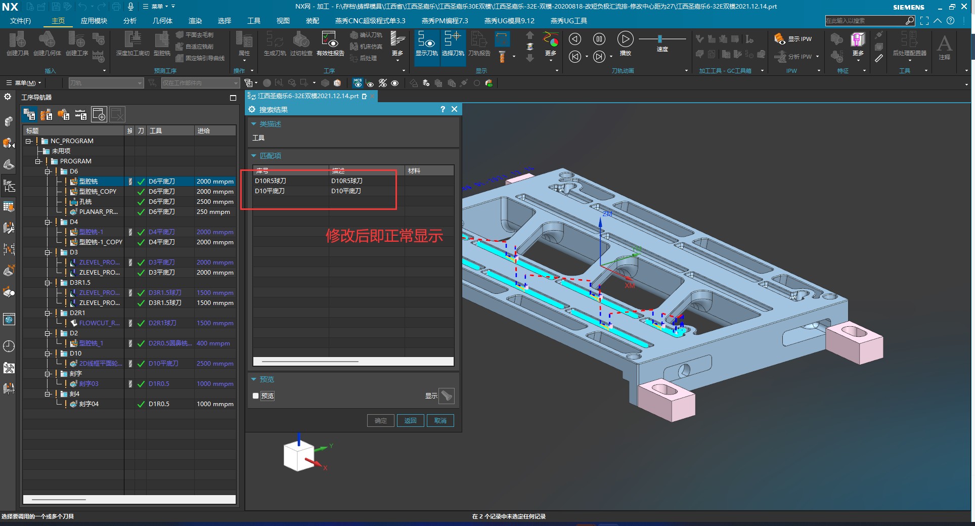The image size is (975, 526).
Task: Collapse the 匹配项 section
Action: click(254, 156)
